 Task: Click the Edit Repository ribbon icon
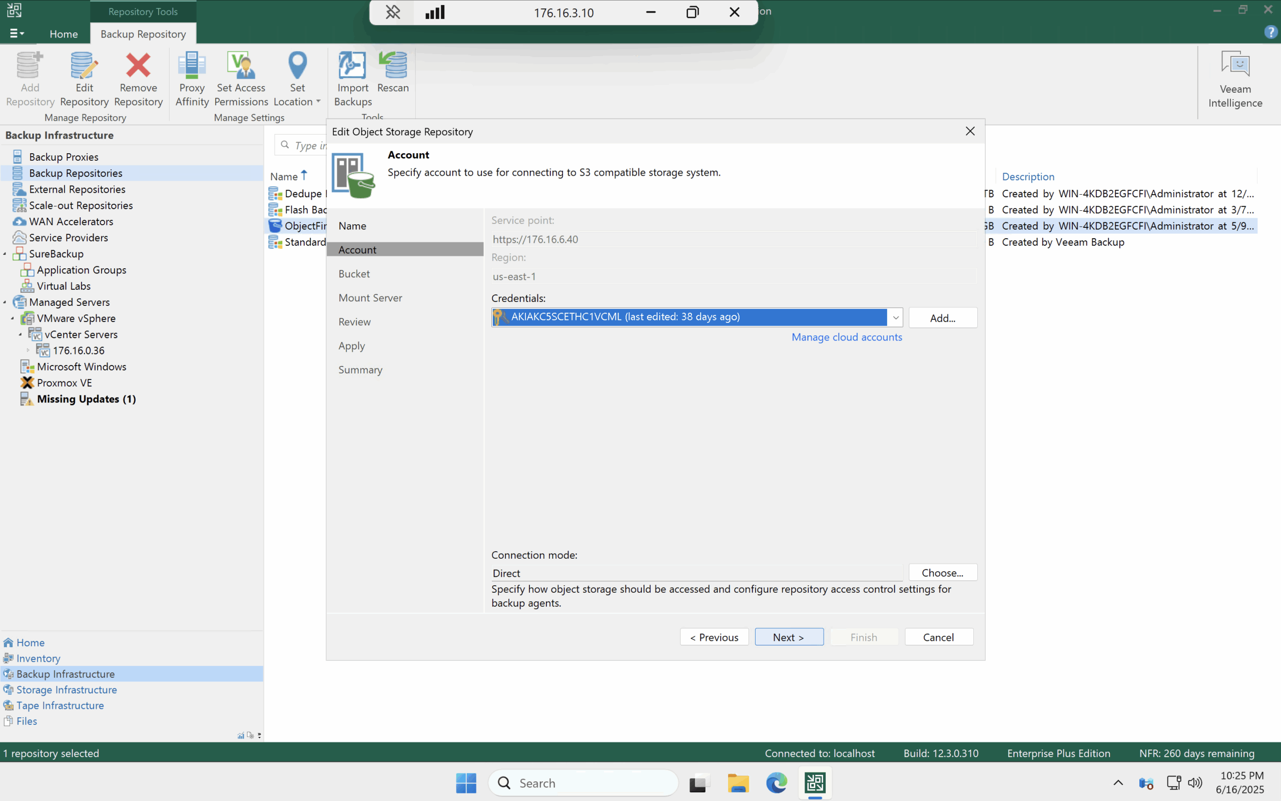click(84, 80)
